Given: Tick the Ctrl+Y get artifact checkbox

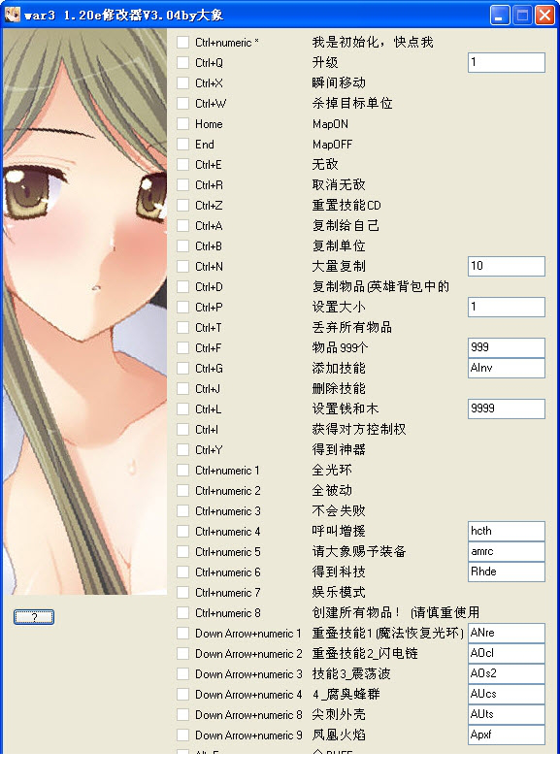Looking at the screenshot, I should click(x=183, y=449).
